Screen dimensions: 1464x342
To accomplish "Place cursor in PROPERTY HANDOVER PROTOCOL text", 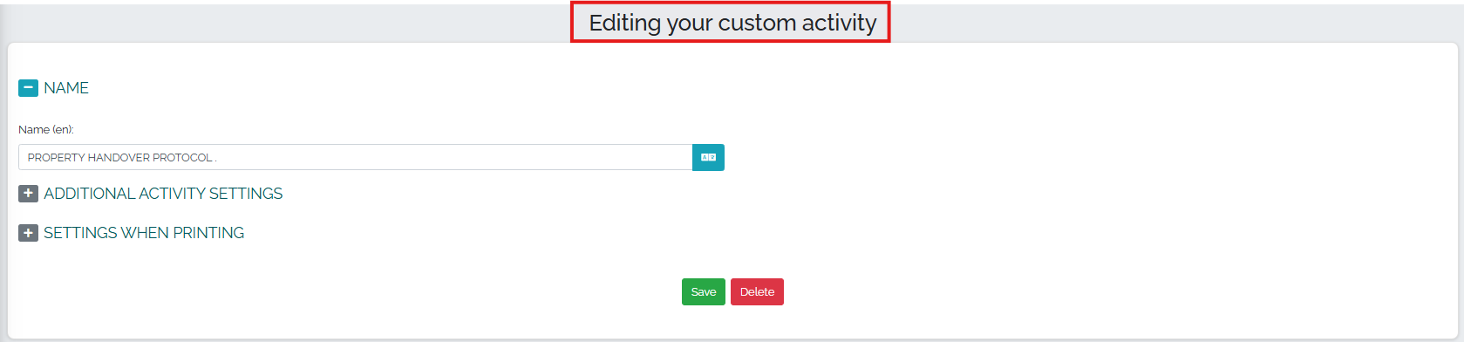I will 120,158.
